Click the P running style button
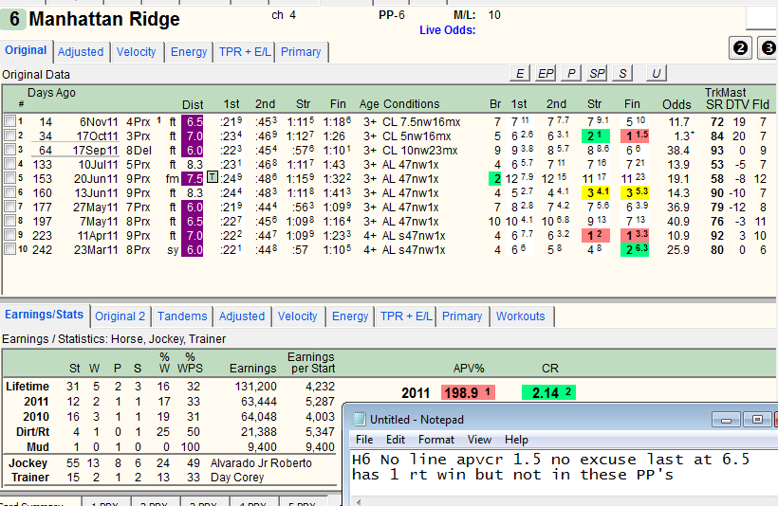The image size is (778, 506). click(571, 73)
